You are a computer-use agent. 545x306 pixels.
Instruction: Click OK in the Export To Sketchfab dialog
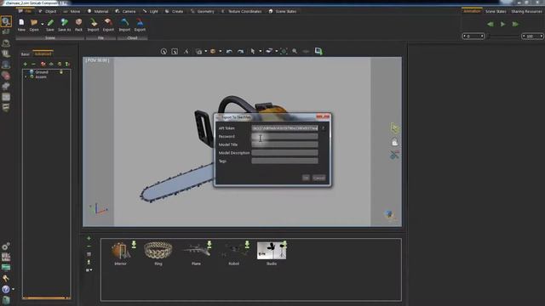(x=306, y=178)
